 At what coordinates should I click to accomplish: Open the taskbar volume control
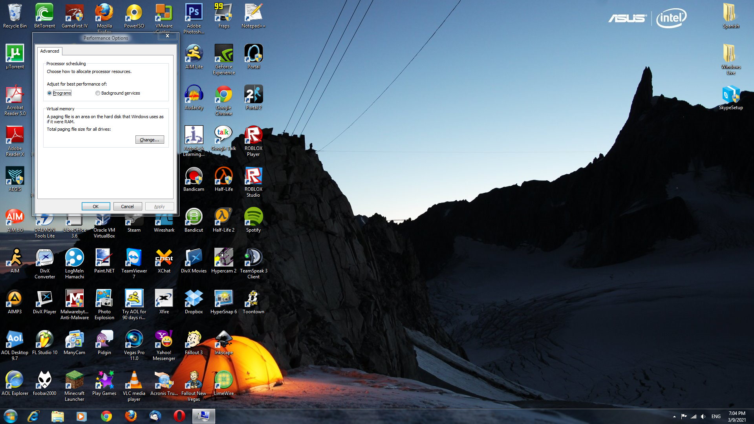[703, 417]
